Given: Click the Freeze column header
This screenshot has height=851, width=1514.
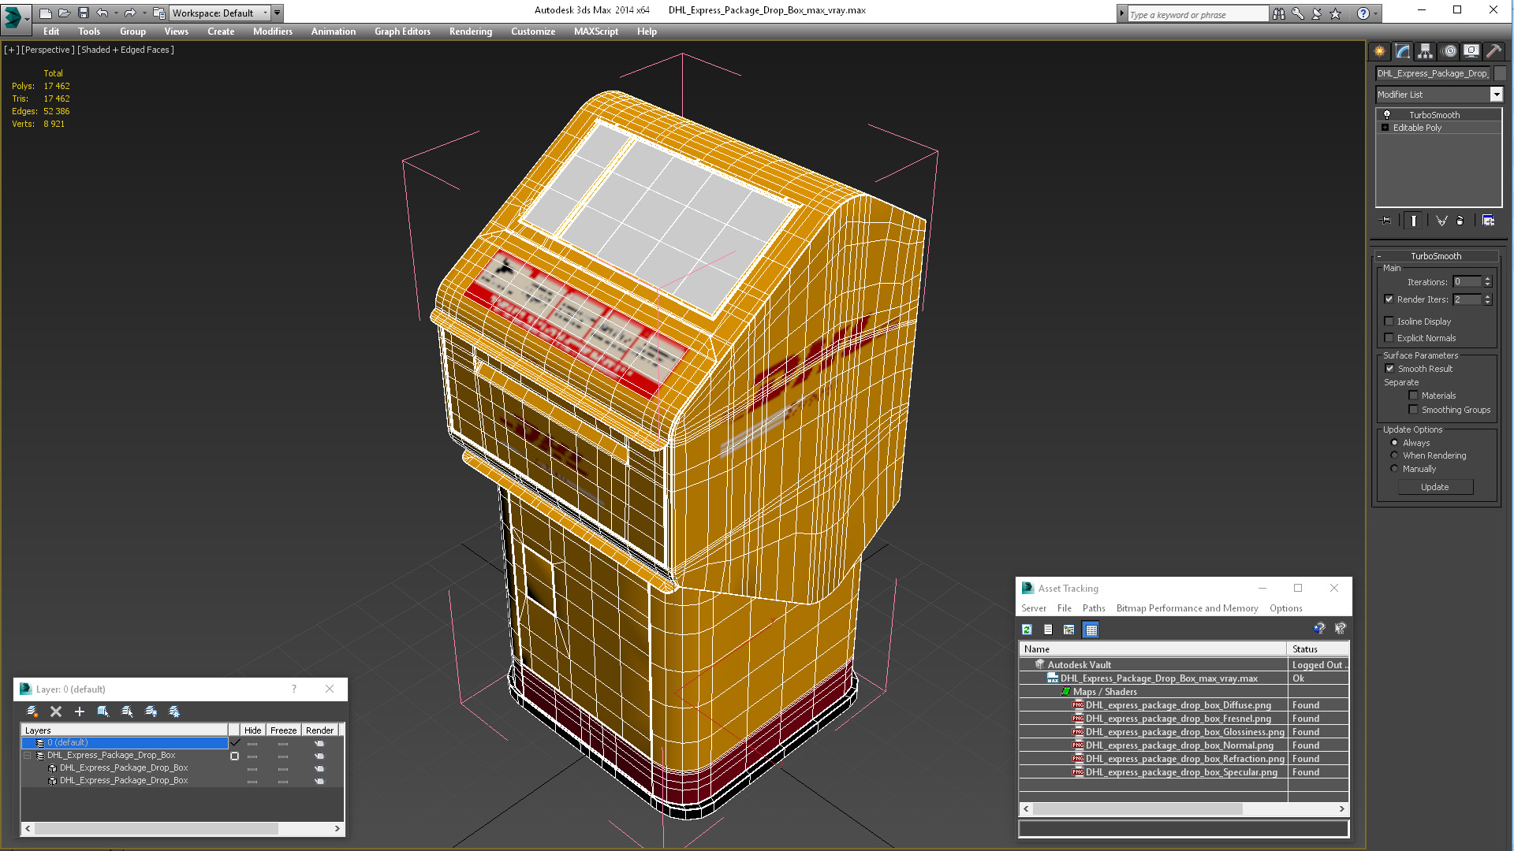Looking at the screenshot, I should click(283, 730).
